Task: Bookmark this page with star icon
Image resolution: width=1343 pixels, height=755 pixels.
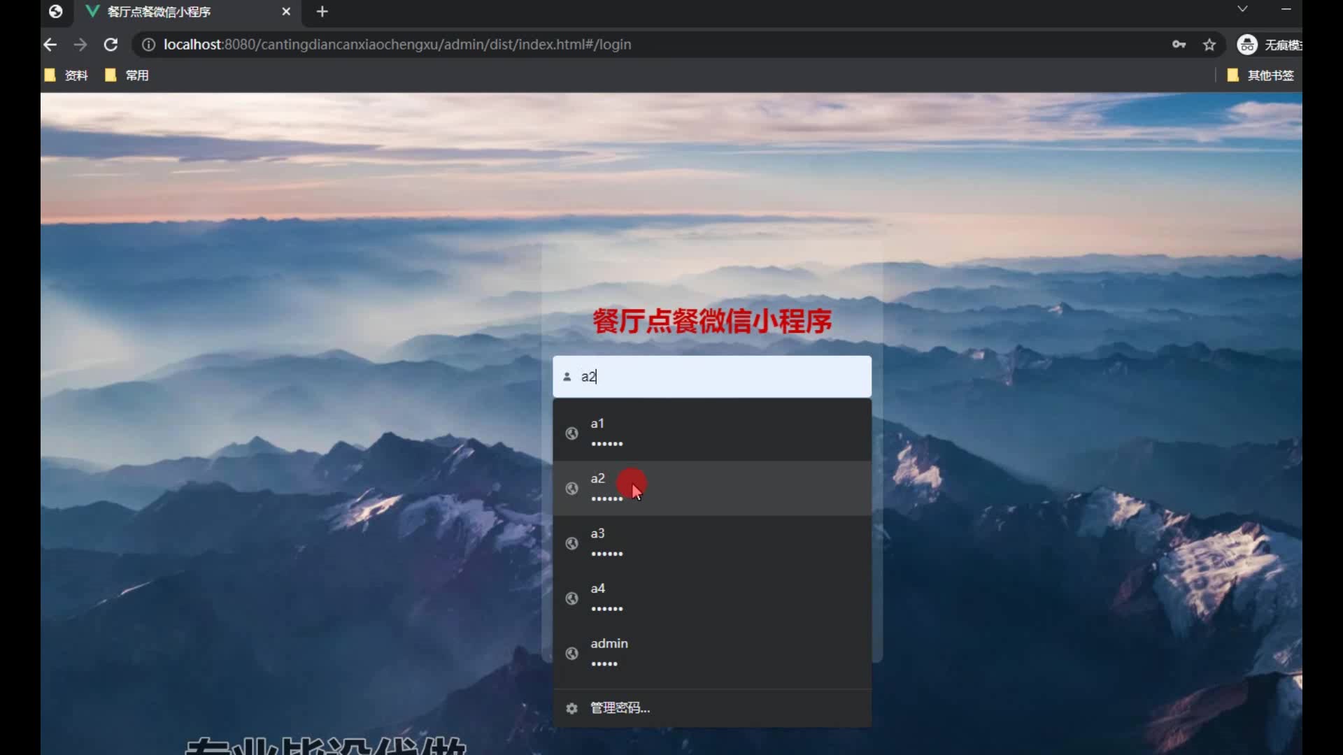Action: 1209,45
